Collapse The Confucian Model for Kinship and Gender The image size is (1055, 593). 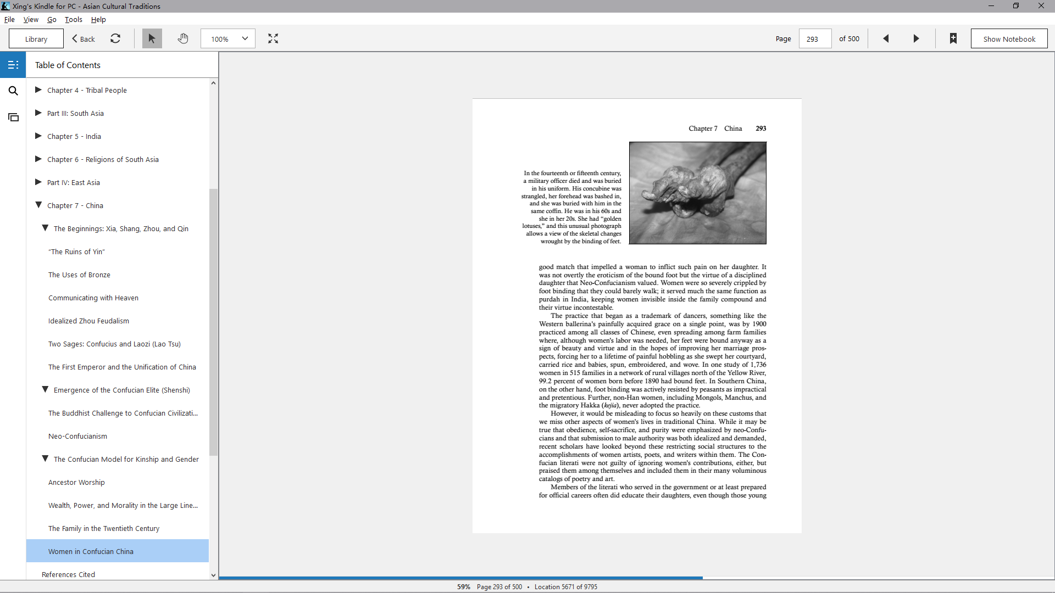[45, 458]
